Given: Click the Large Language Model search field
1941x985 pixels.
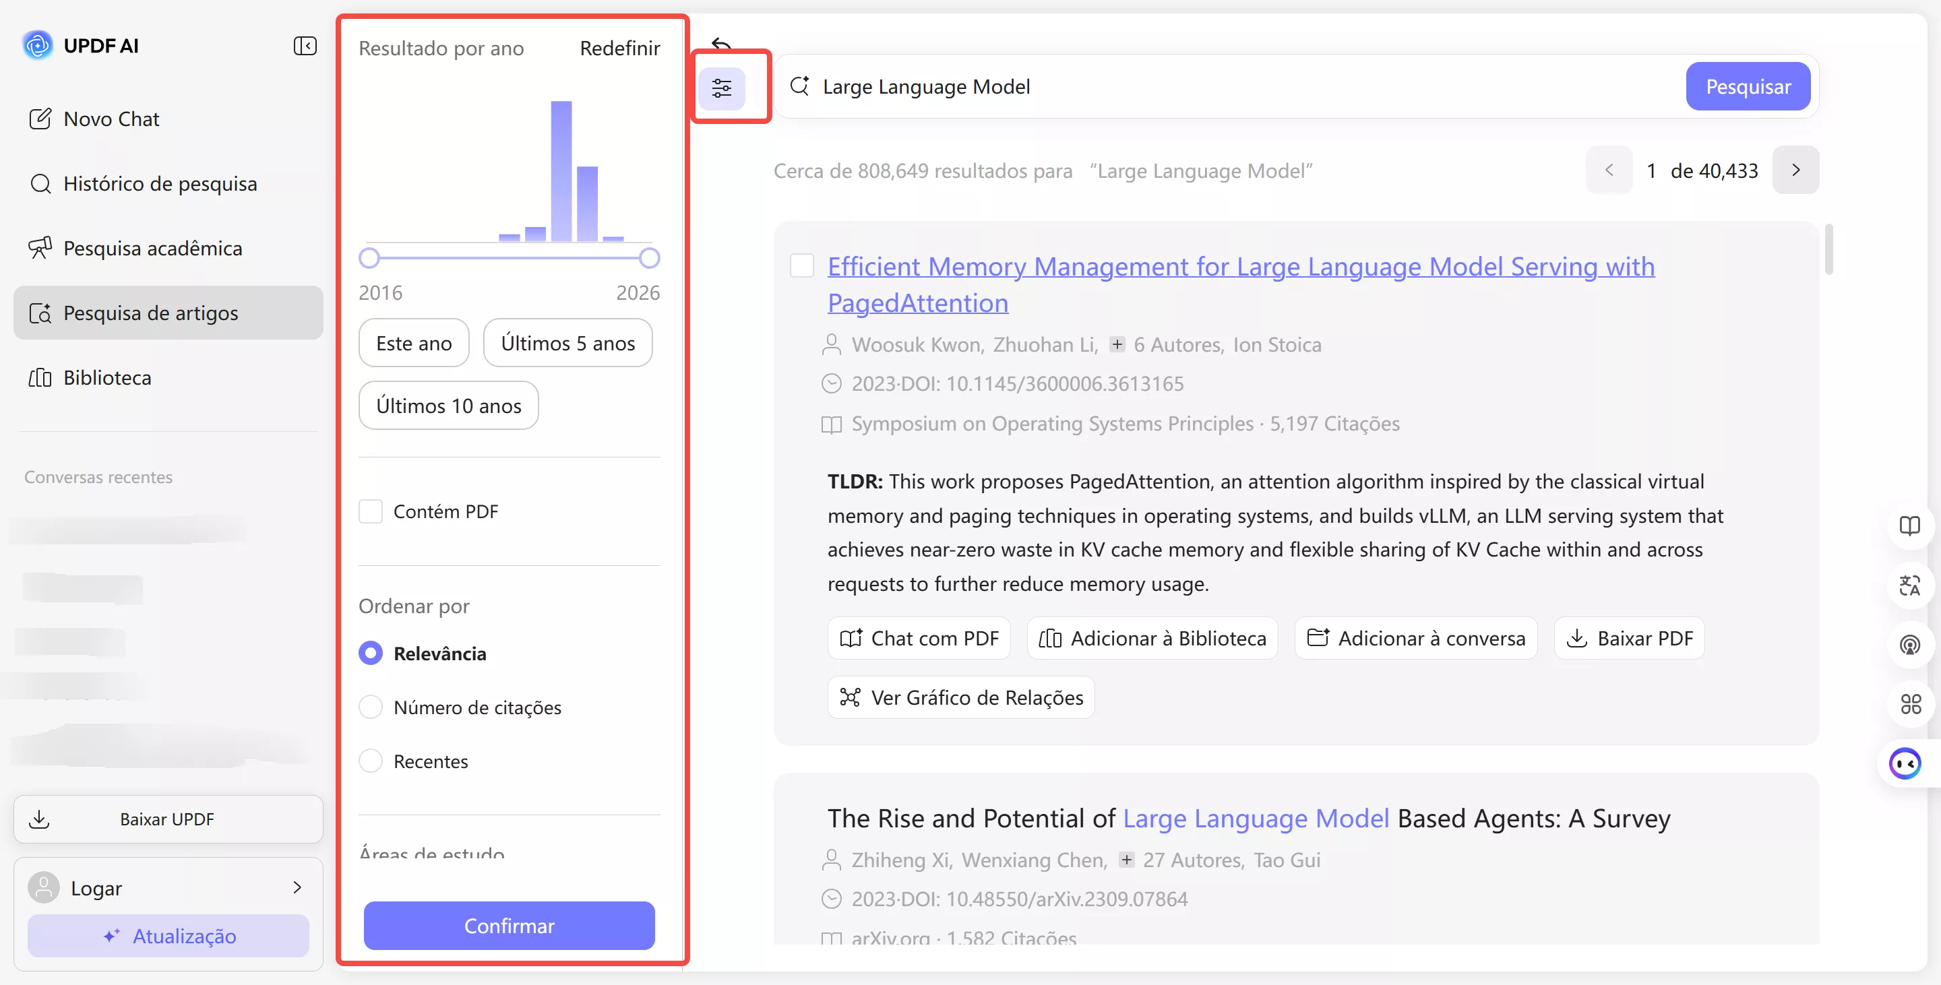Looking at the screenshot, I should click(1236, 87).
